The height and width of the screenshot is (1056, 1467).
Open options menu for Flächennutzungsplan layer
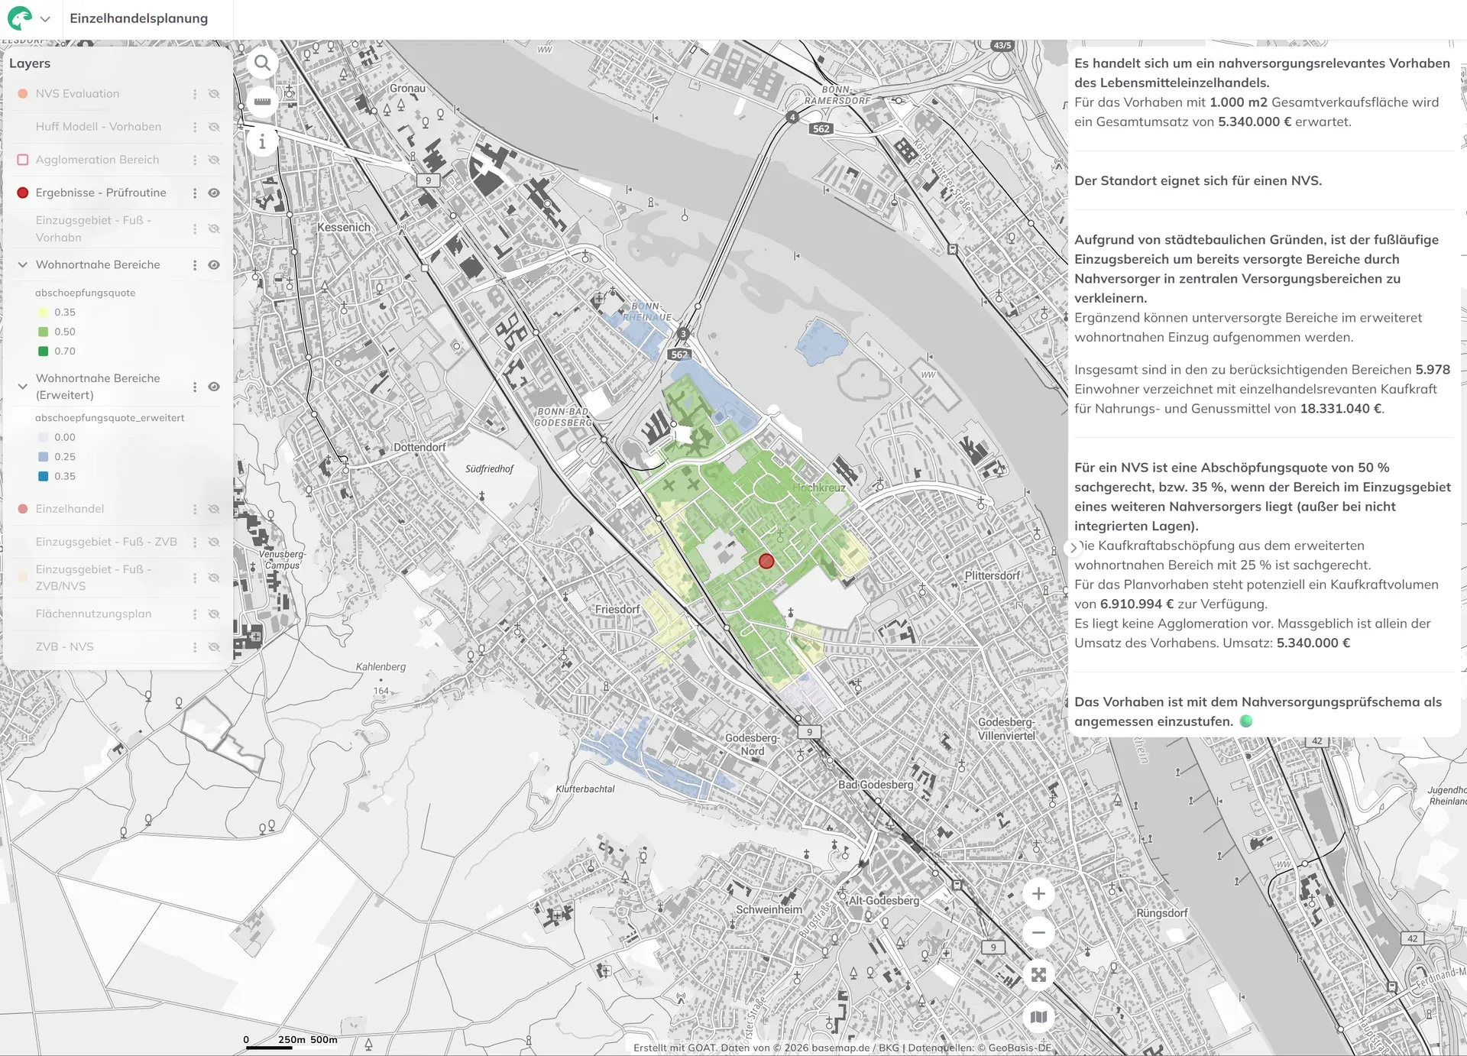coord(195,614)
